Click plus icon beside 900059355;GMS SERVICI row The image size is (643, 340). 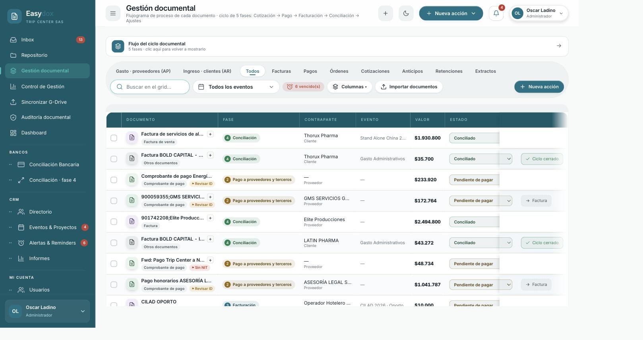[210, 197]
